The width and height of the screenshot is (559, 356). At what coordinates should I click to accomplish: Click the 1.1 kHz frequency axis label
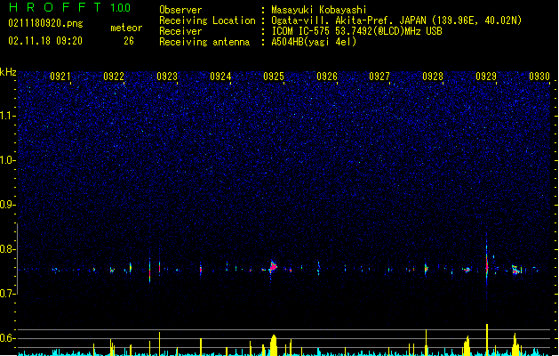(x=8, y=116)
